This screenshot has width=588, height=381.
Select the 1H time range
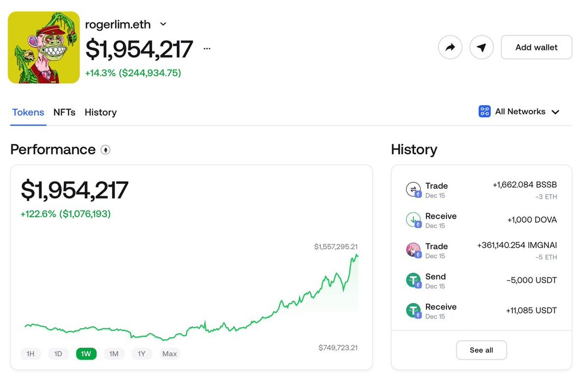30,354
